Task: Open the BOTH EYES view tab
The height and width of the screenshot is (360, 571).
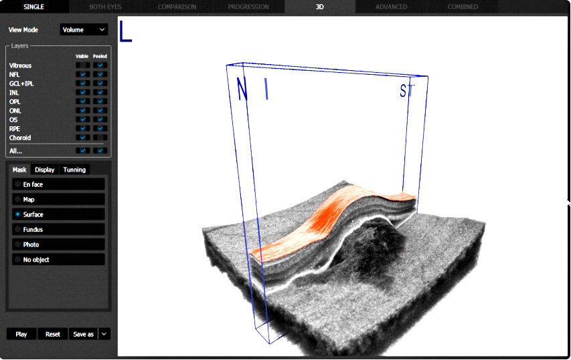Action: (105, 7)
